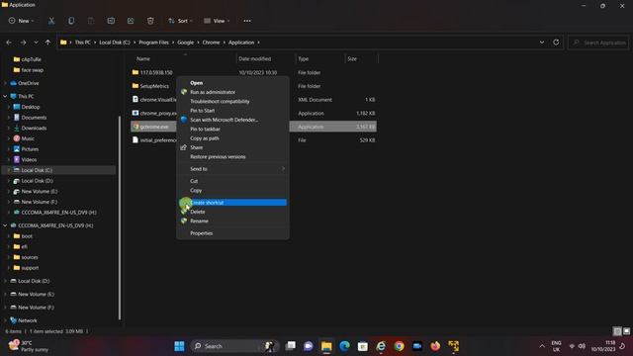This screenshot has width=633, height=356.
Task: Choose Rename in the context menu
Action: 232,221
